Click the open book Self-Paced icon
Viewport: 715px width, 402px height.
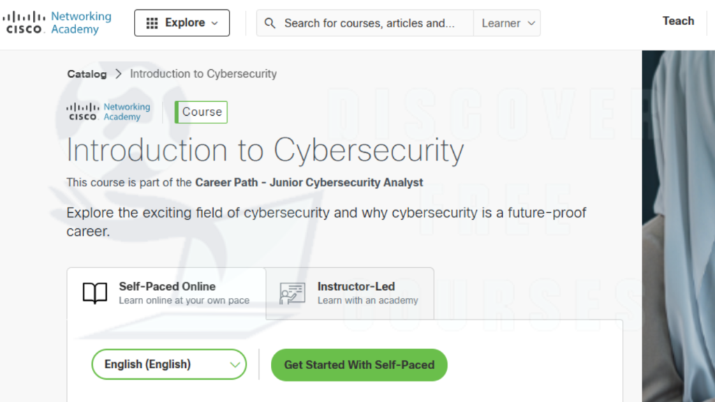[95, 293]
